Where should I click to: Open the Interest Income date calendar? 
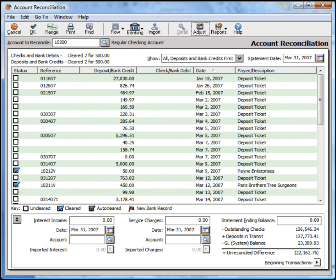click(x=110, y=230)
